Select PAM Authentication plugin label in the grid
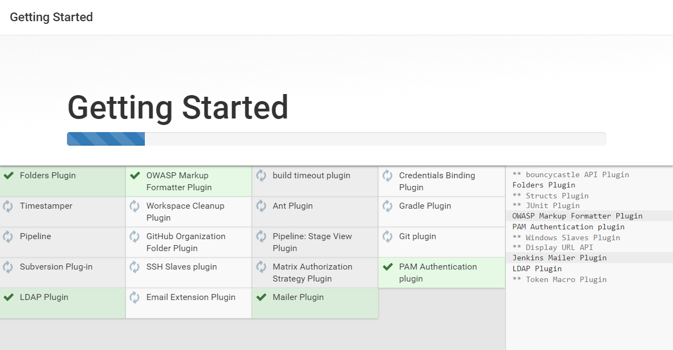This screenshot has height=350, width=673. (x=438, y=273)
